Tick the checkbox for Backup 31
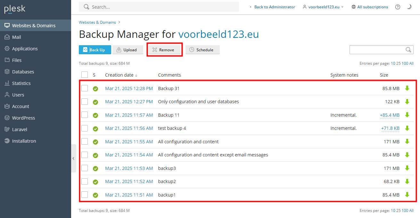The image size is (420, 218). [85, 88]
